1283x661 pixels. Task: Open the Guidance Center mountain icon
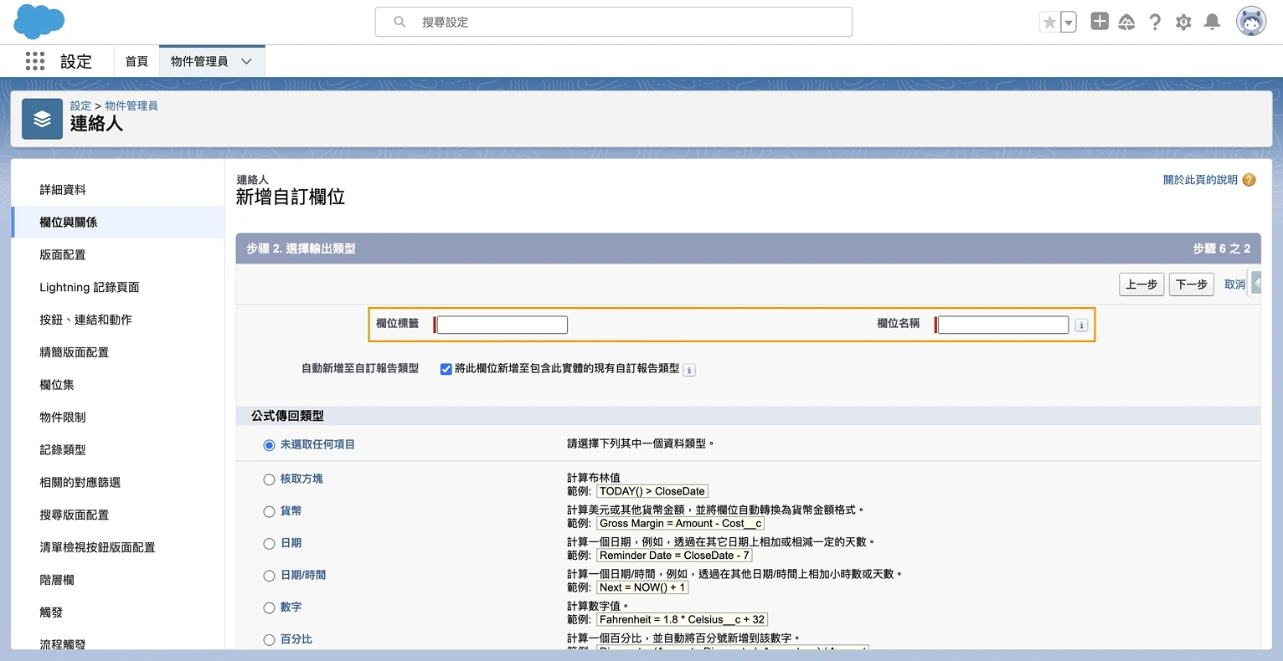pyautogui.click(x=1126, y=21)
